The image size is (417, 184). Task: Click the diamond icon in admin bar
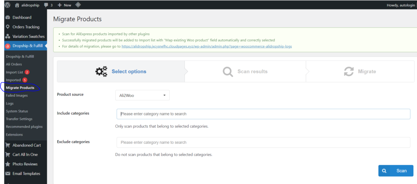click(x=78, y=5)
